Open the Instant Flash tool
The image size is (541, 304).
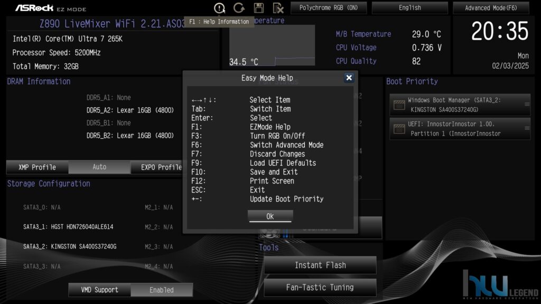click(x=320, y=265)
